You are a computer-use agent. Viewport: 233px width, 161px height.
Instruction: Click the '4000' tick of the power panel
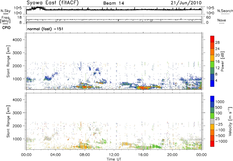click(x=17, y=40)
